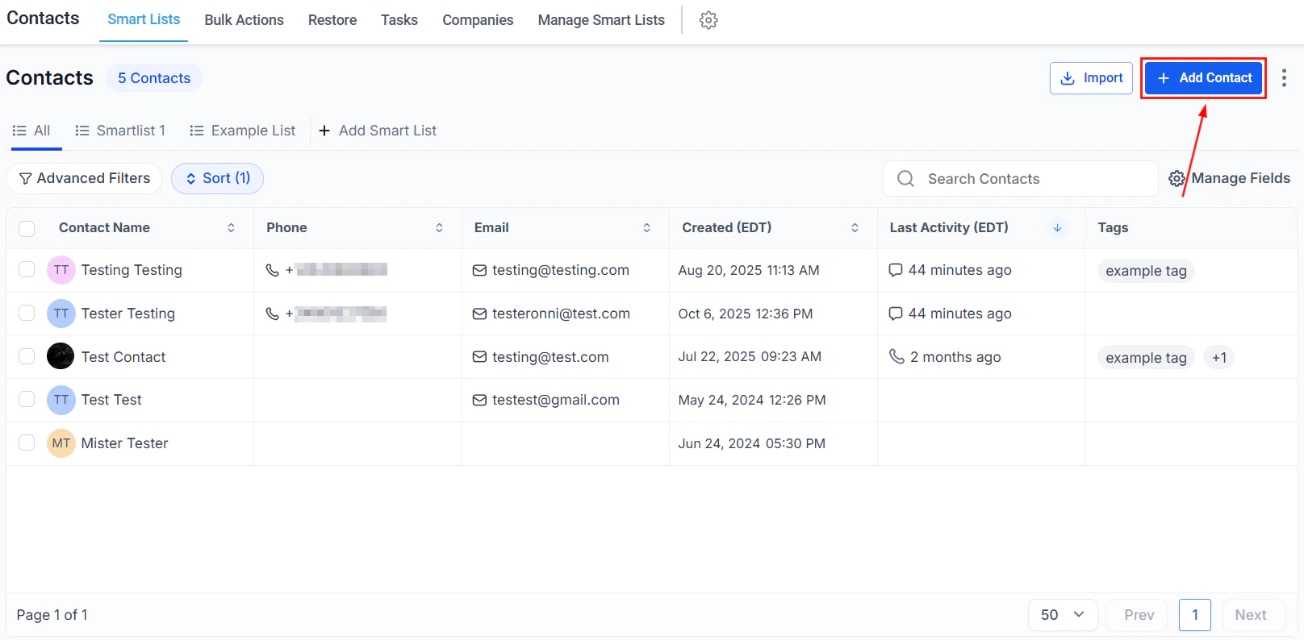Select the Test Test row checkbox
1304x640 pixels.
click(27, 399)
